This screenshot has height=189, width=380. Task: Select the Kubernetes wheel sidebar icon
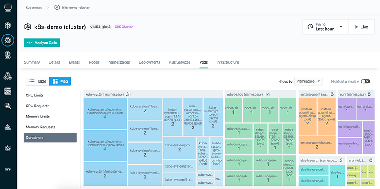[8, 40]
